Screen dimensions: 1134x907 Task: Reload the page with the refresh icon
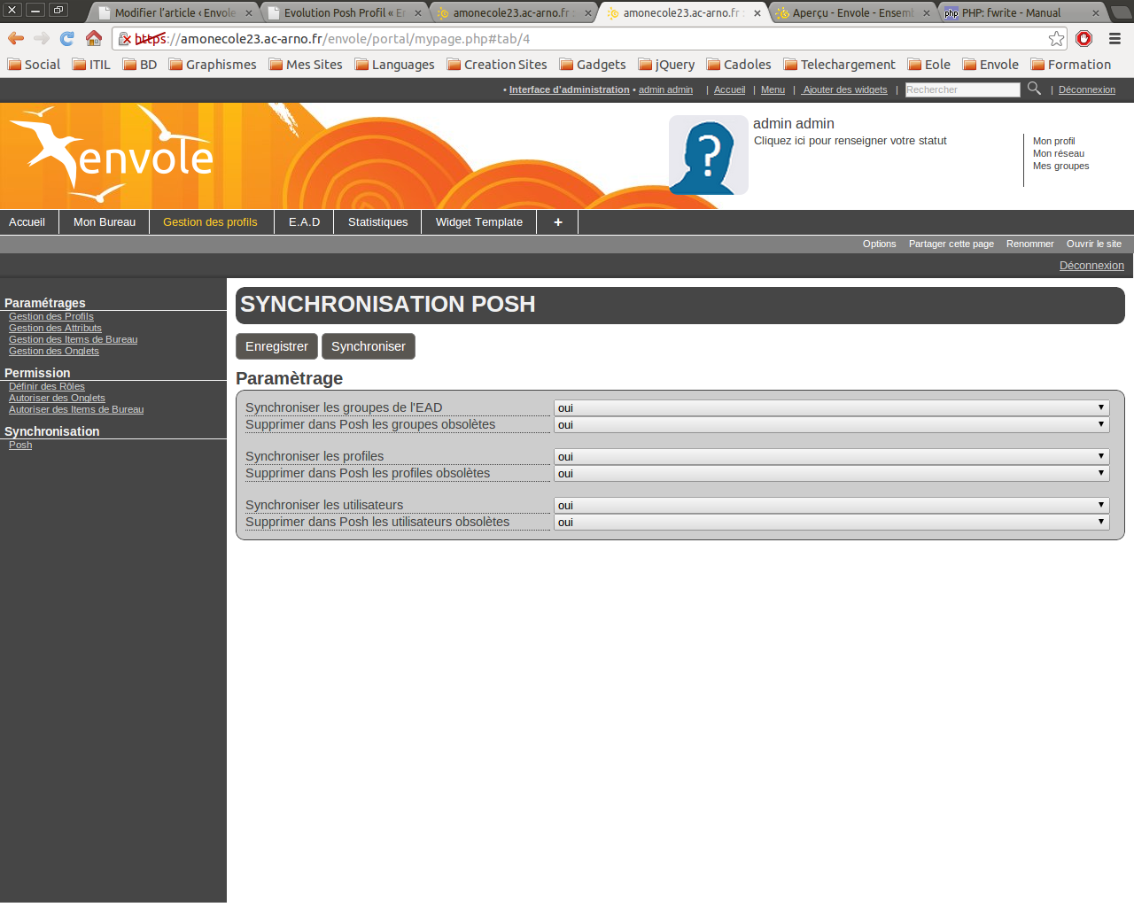pos(67,39)
